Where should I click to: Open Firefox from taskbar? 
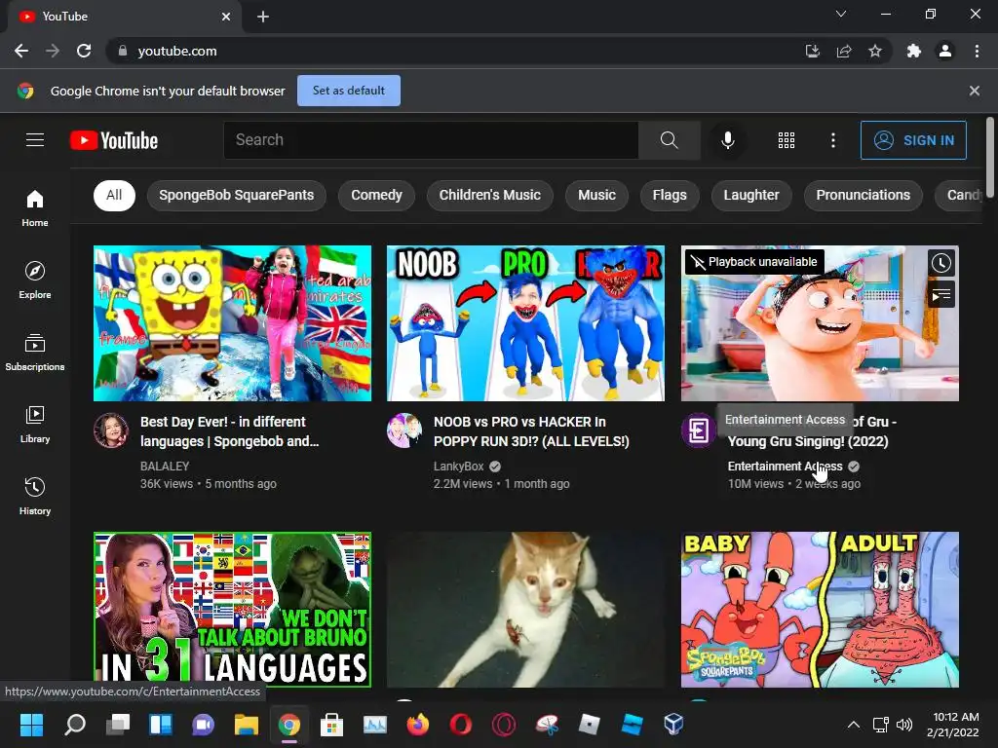(417, 724)
